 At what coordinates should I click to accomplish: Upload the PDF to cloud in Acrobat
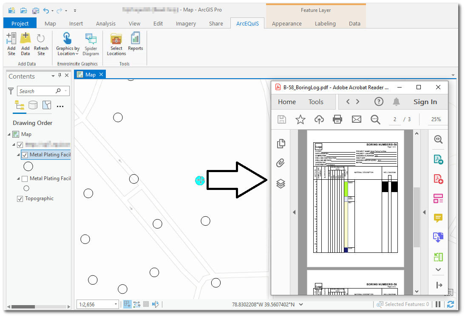coord(319,119)
